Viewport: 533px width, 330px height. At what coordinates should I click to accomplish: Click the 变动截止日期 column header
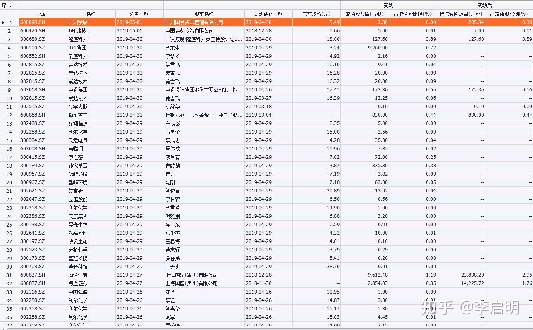(x=268, y=14)
